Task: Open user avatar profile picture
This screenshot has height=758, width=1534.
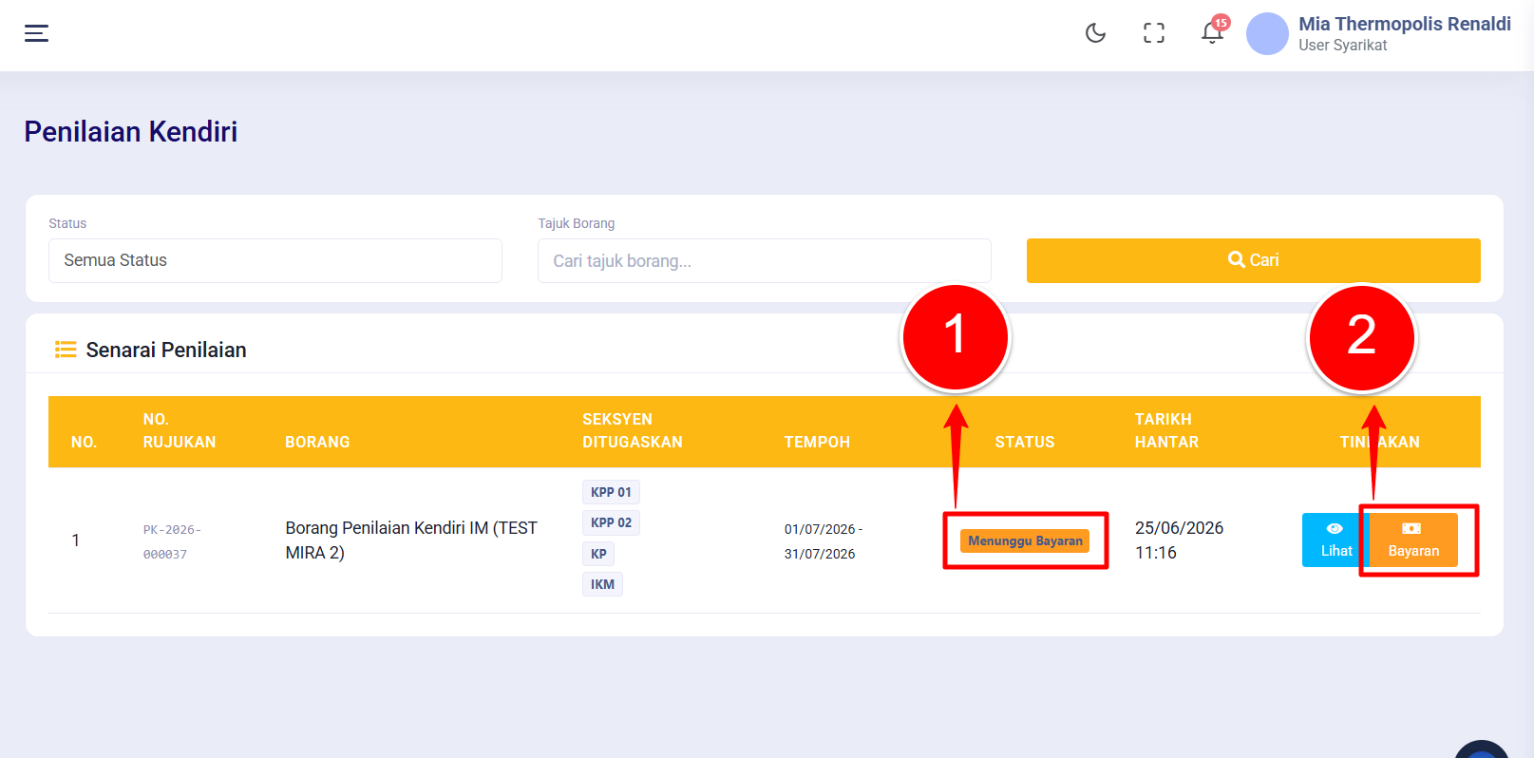Action: click(x=1267, y=33)
